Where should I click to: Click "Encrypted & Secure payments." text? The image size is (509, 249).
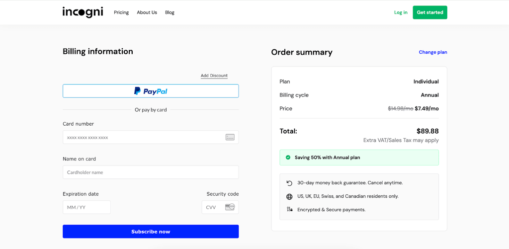pyautogui.click(x=332, y=210)
